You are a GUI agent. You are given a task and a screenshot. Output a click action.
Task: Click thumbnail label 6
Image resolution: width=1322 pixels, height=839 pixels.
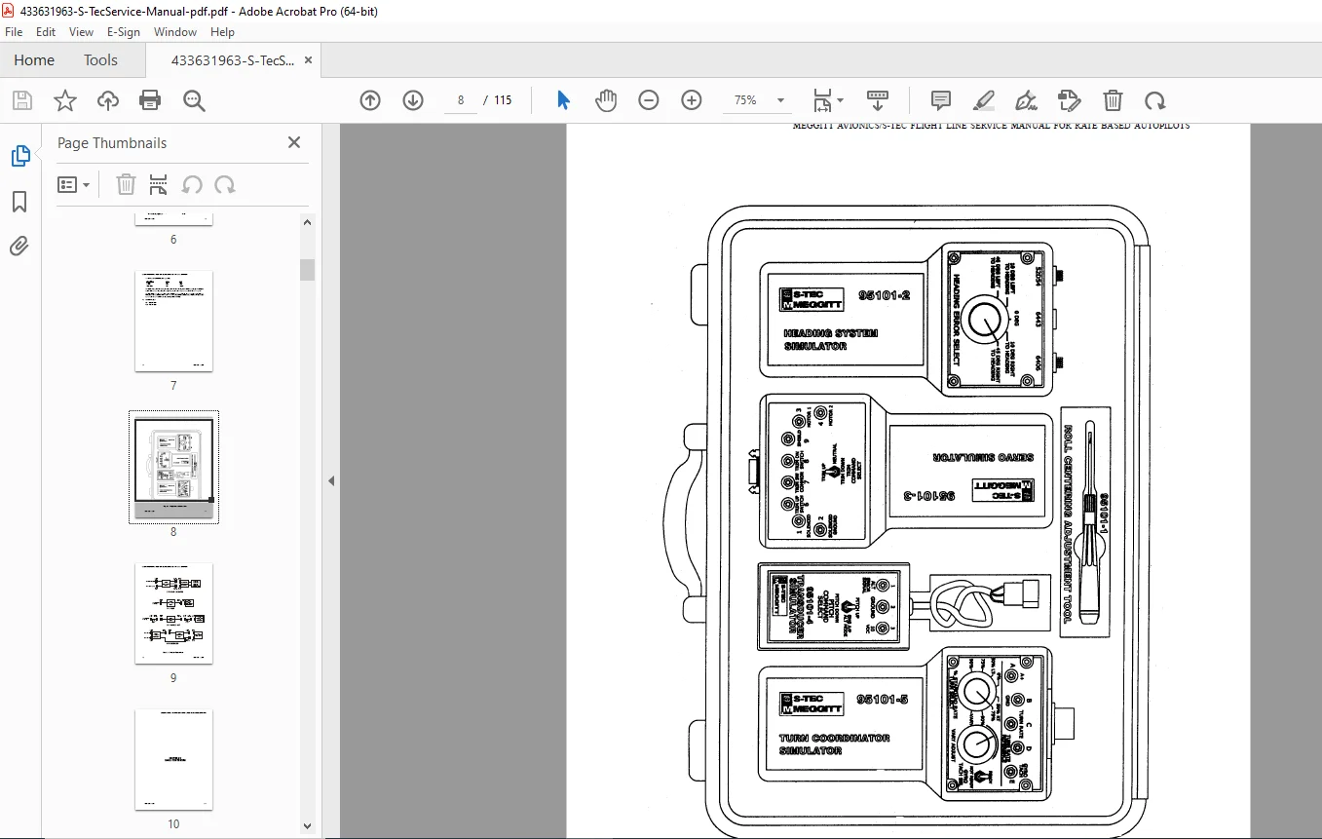pyautogui.click(x=173, y=240)
